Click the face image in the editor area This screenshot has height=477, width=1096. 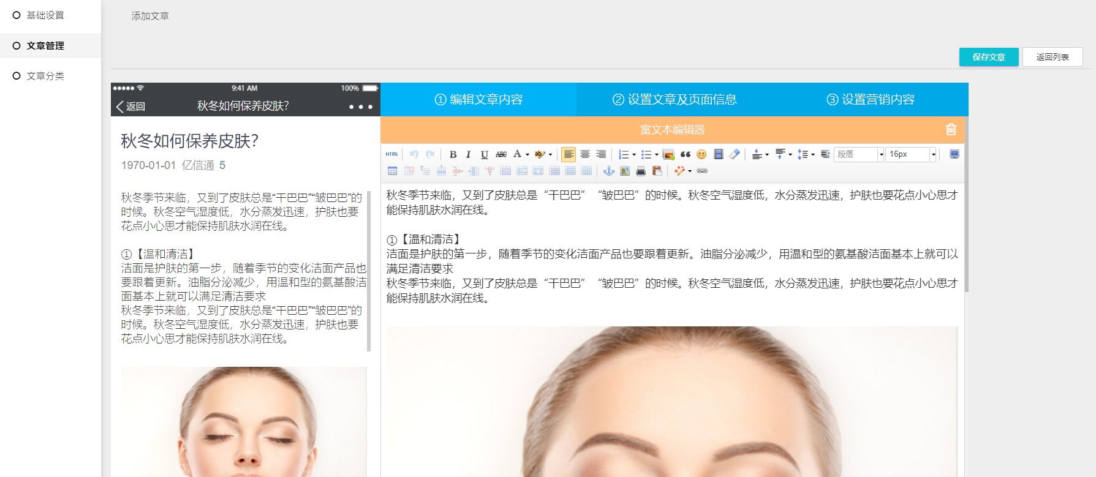coord(672,402)
